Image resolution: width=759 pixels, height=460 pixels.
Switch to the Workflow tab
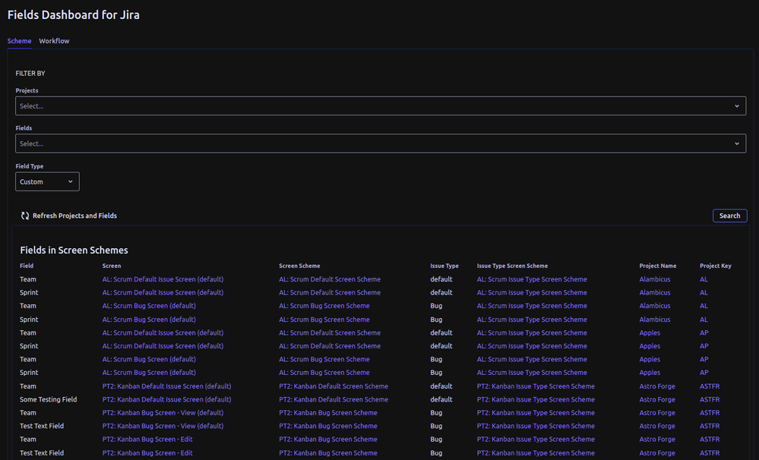(x=53, y=41)
